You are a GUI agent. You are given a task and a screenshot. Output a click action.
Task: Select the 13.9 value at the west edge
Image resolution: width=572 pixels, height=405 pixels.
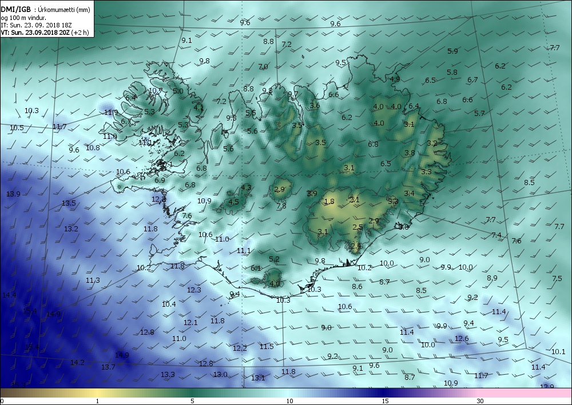click(13, 194)
